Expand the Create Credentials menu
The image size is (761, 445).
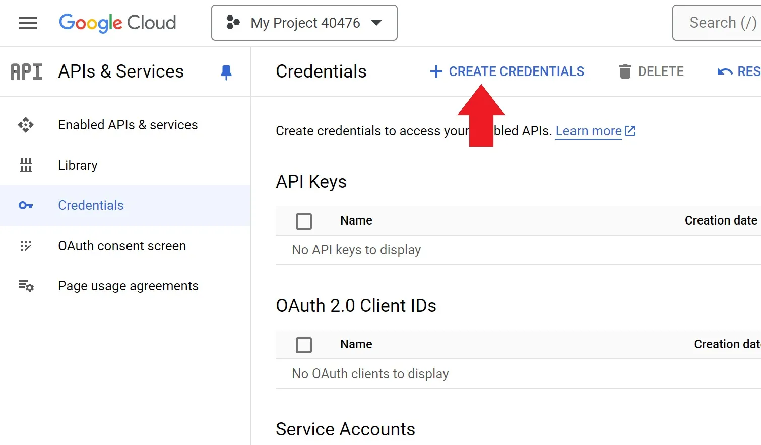click(x=507, y=71)
